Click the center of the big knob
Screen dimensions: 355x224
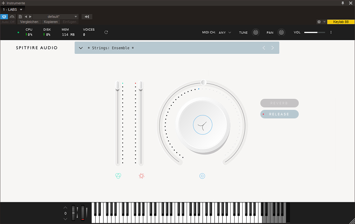[x=203, y=125]
